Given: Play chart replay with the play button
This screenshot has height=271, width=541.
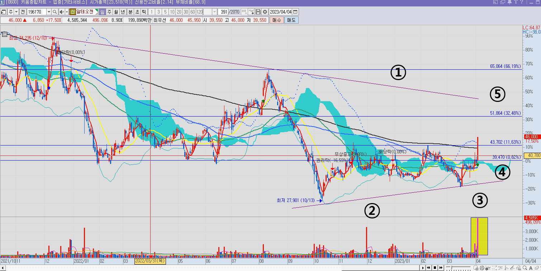Looking at the screenshot, I should click(x=423, y=268).
